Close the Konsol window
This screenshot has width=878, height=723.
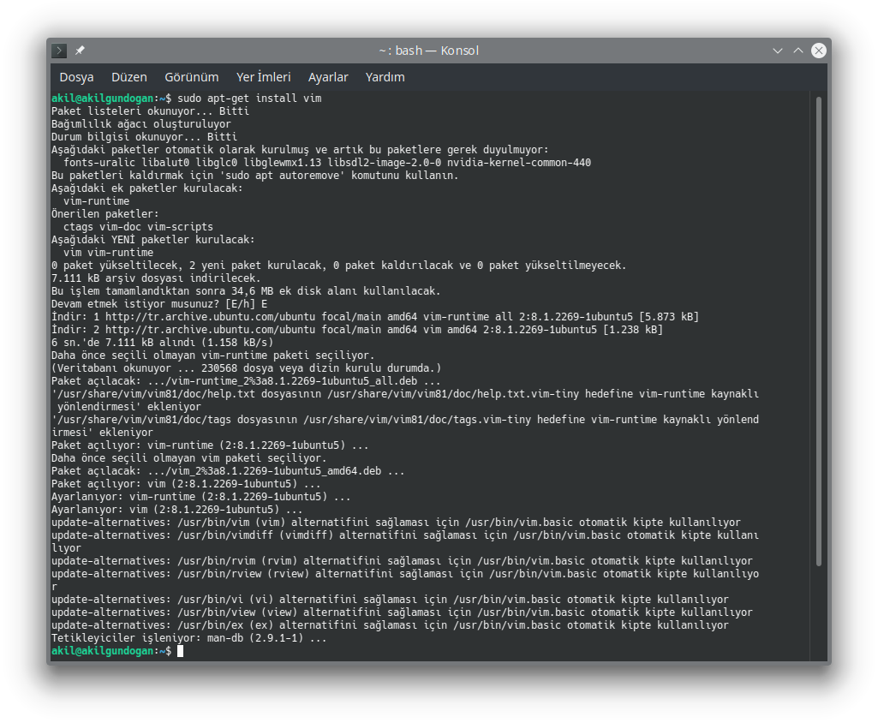click(819, 51)
